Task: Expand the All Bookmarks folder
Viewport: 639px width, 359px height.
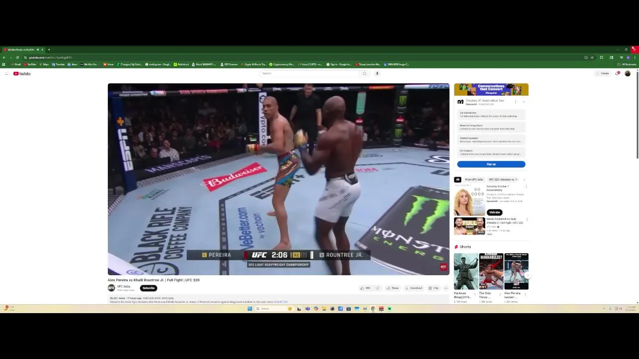Action: tap(628, 64)
